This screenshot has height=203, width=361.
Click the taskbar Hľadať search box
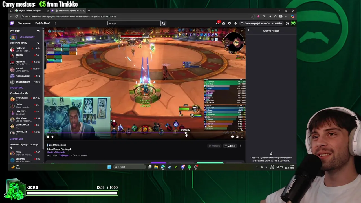130,167
